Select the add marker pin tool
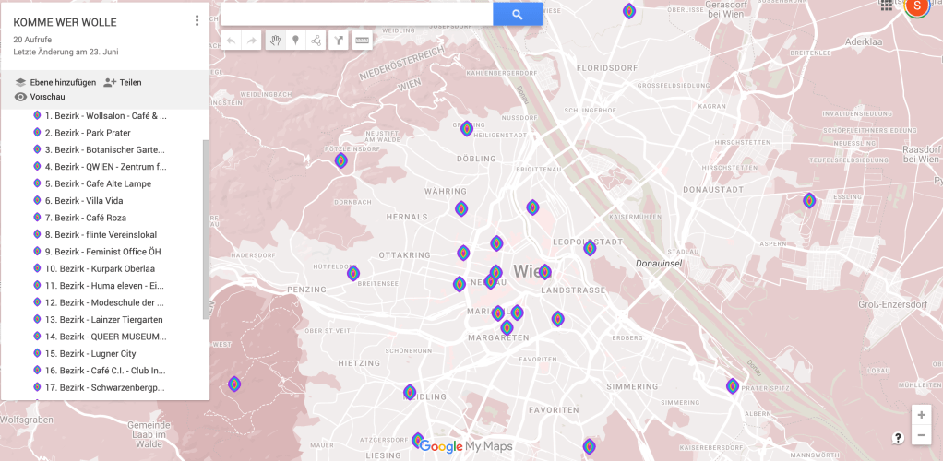943x461 pixels. (295, 41)
